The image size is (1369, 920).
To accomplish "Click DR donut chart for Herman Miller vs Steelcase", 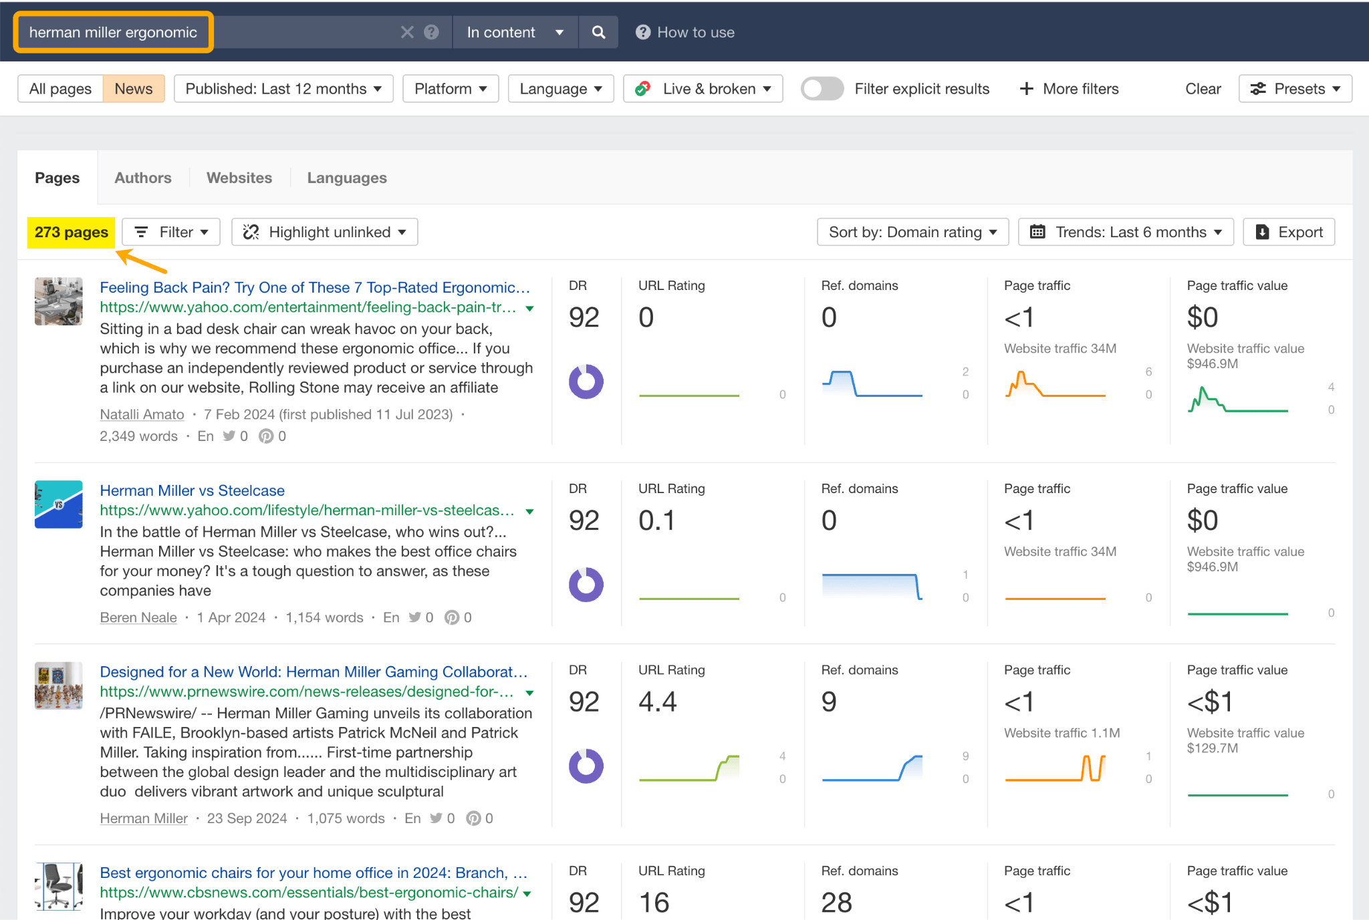I will coord(586,585).
